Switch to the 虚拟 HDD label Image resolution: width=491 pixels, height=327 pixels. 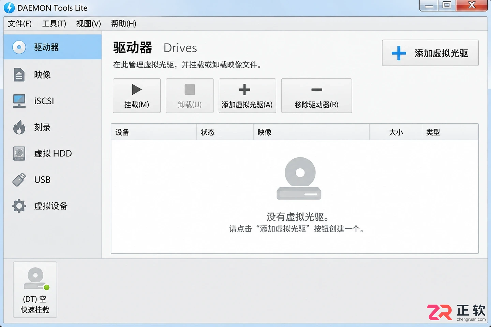point(53,153)
